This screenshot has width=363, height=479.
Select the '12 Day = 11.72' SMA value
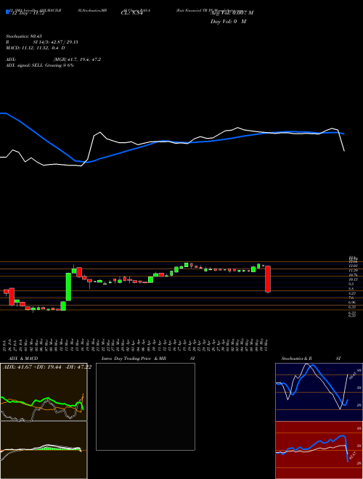point(28,13)
